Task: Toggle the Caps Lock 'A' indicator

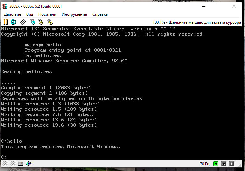Action: (x=224, y=164)
